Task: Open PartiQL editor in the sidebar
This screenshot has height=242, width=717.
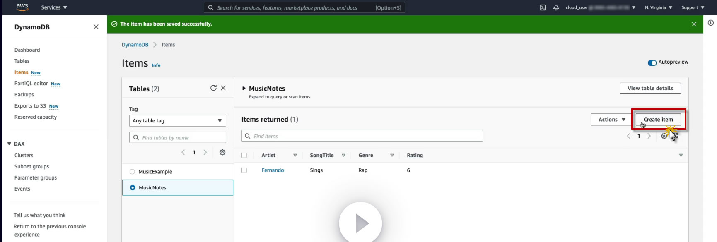Action: click(x=31, y=84)
